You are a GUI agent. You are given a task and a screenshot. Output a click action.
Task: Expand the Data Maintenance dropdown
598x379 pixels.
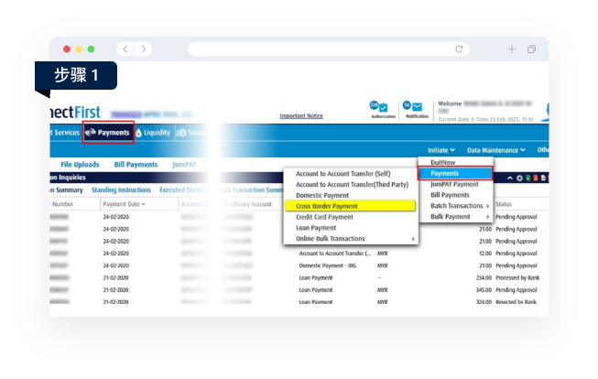(496, 150)
